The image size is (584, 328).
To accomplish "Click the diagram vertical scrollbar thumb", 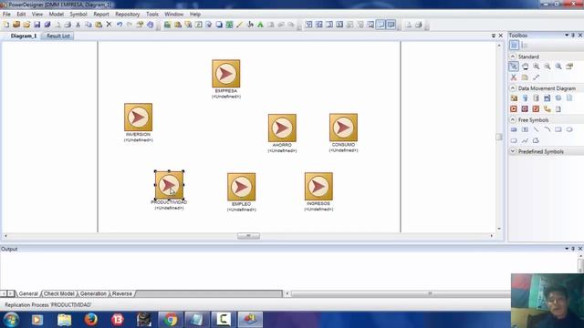I will click(x=499, y=137).
